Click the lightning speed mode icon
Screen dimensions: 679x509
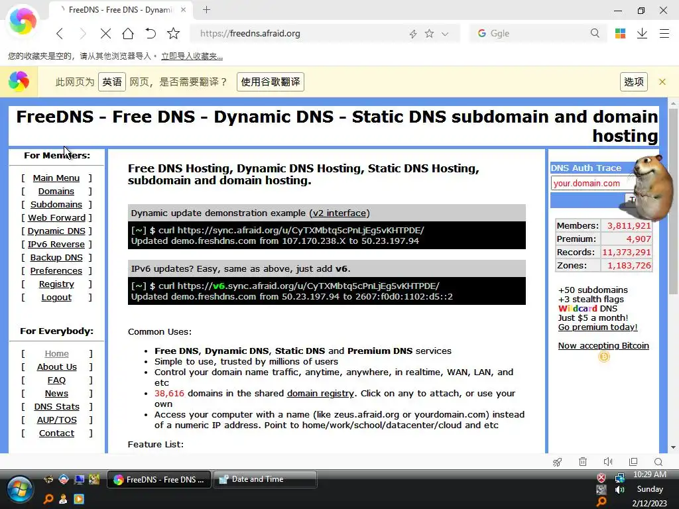coord(413,34)
